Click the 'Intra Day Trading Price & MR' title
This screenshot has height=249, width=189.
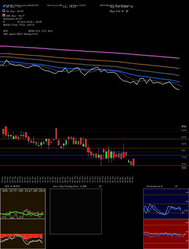[x=70, y=186]
